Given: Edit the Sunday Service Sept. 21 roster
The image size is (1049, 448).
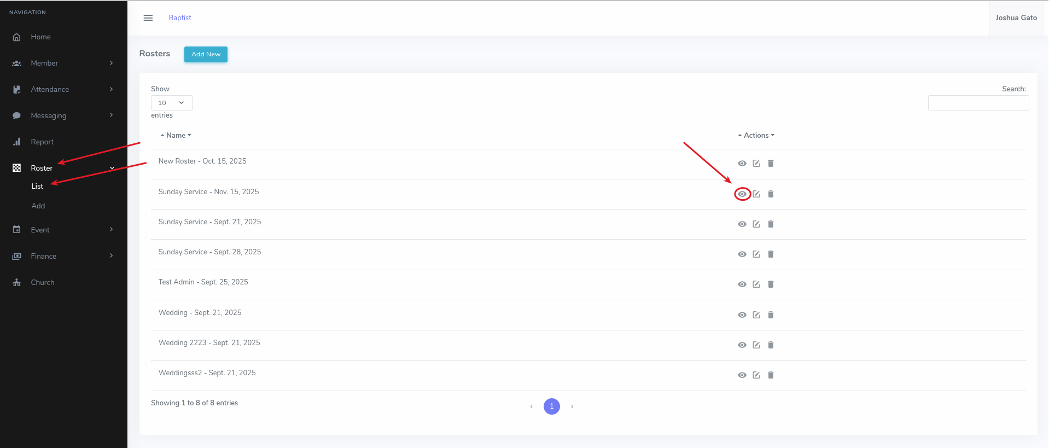Looking at the screenshot, I should pyautogui.click(x=756, y=224).
